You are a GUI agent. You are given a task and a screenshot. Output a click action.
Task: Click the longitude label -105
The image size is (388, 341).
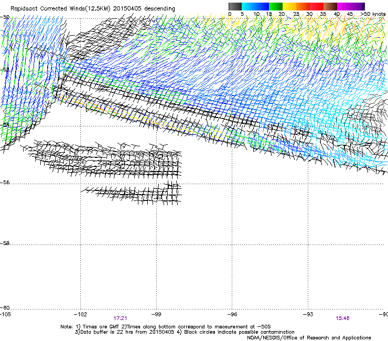coord(5,314)
